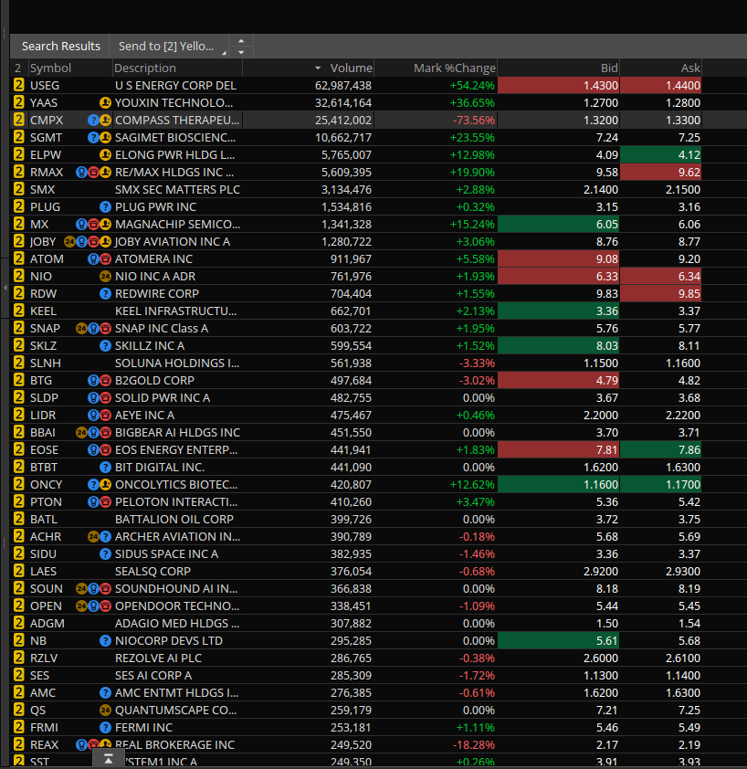Screen dimensions: 747x769
Task: Click the blue question mark icon beside AMC
Action: (x=105, y=693)
